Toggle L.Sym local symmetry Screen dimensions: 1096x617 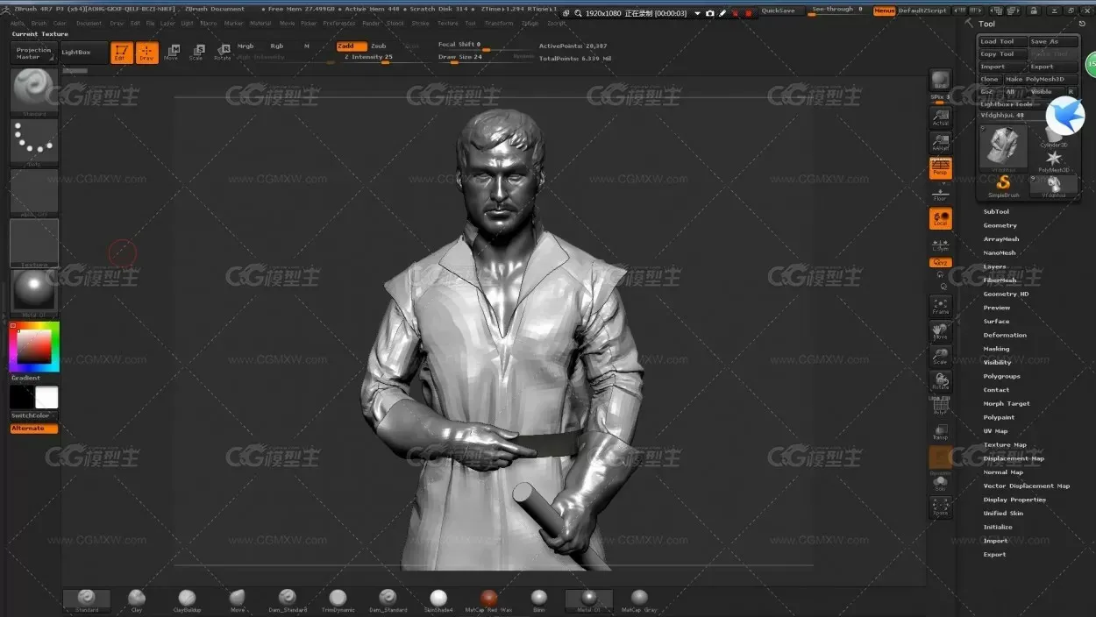[940, 244]
